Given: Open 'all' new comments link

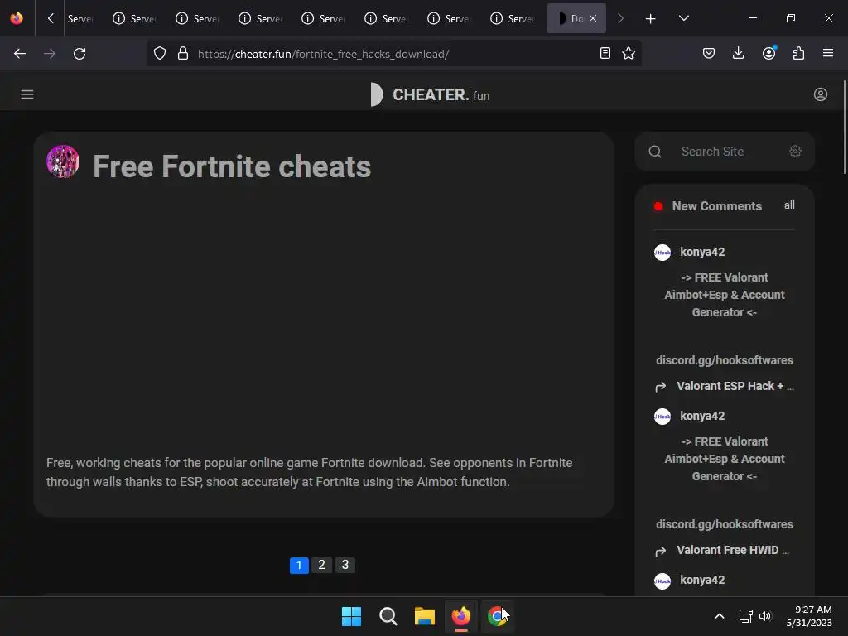Looking at the screenshot, I should coord(789,205).
